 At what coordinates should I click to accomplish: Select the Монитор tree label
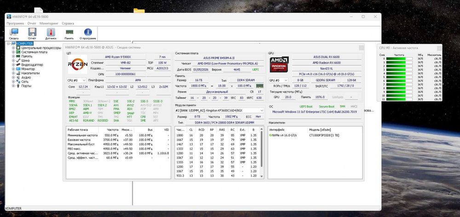pos(28,69)
